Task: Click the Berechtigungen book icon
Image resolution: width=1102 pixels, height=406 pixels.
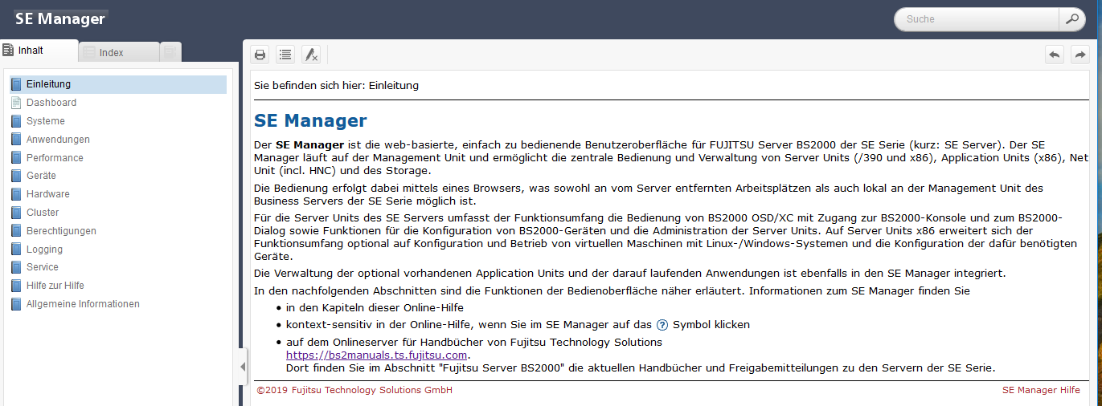Action: pos(16,231)
